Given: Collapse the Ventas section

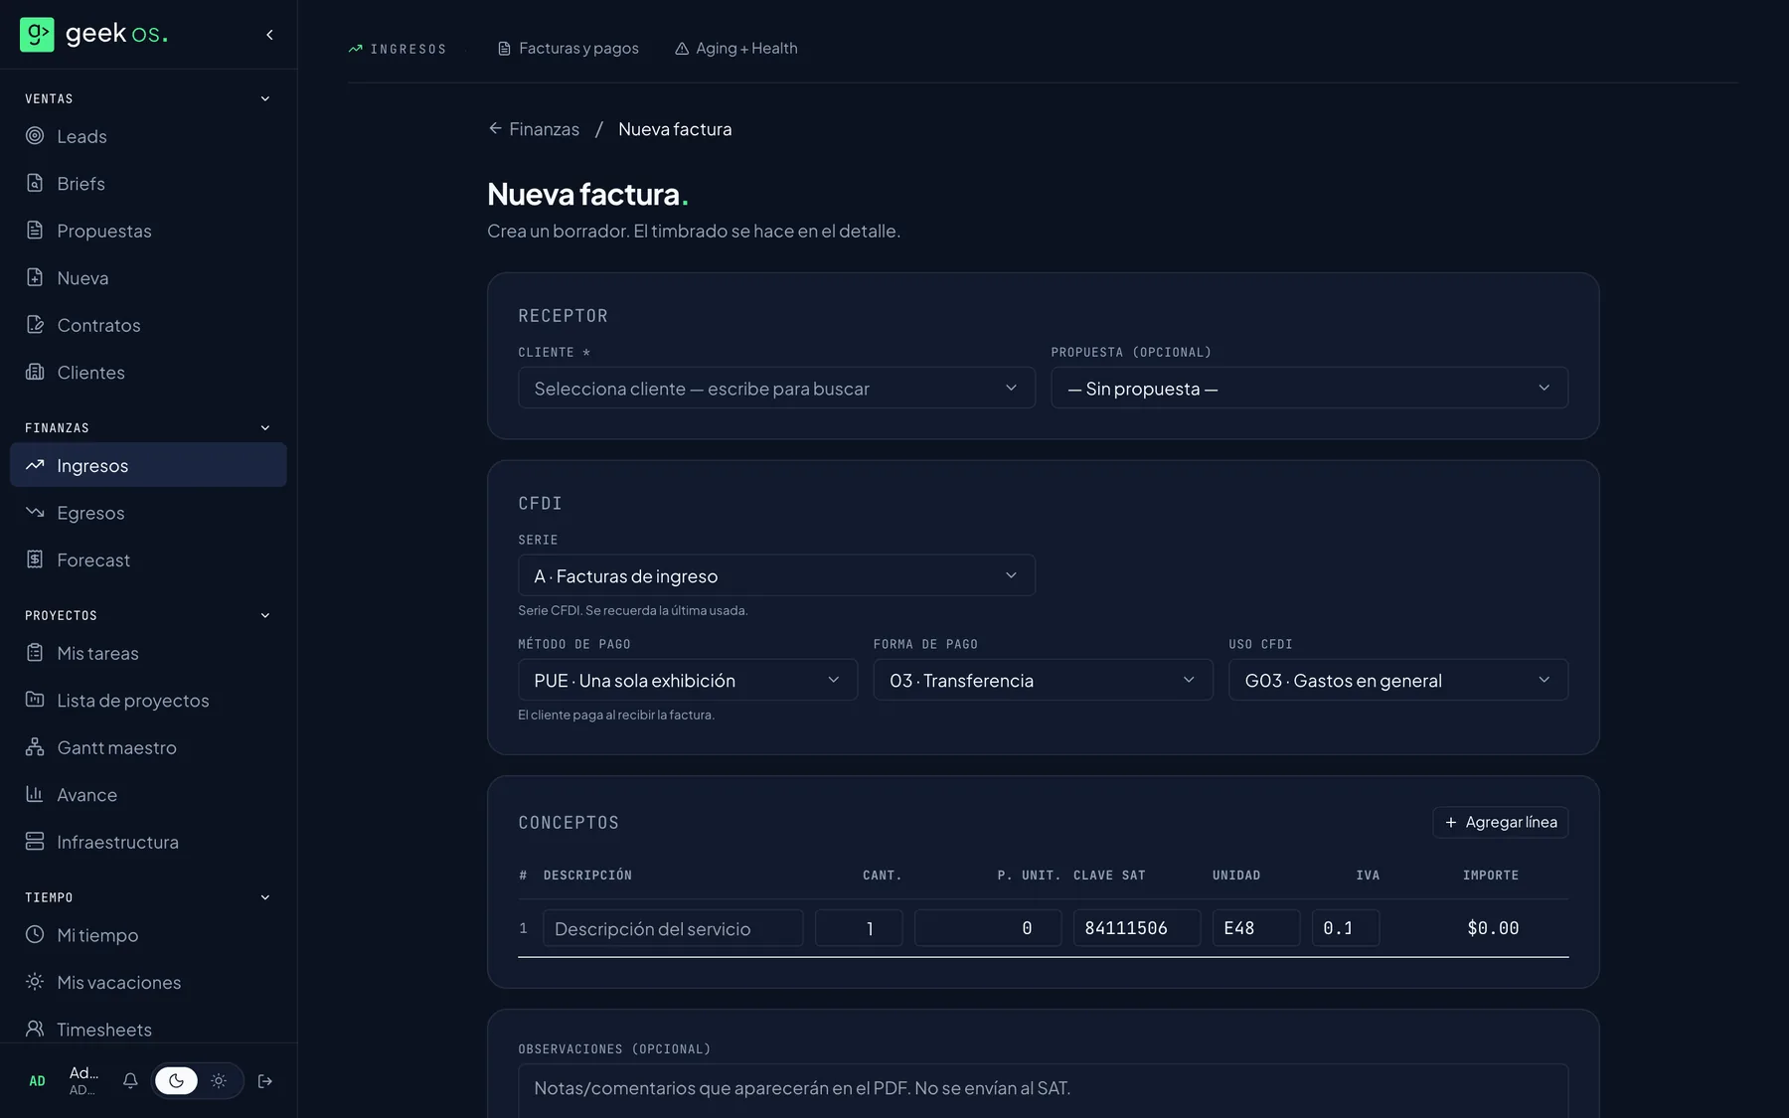Looking at the screenshot, I should pyautogui.click(x=265, y=98).
